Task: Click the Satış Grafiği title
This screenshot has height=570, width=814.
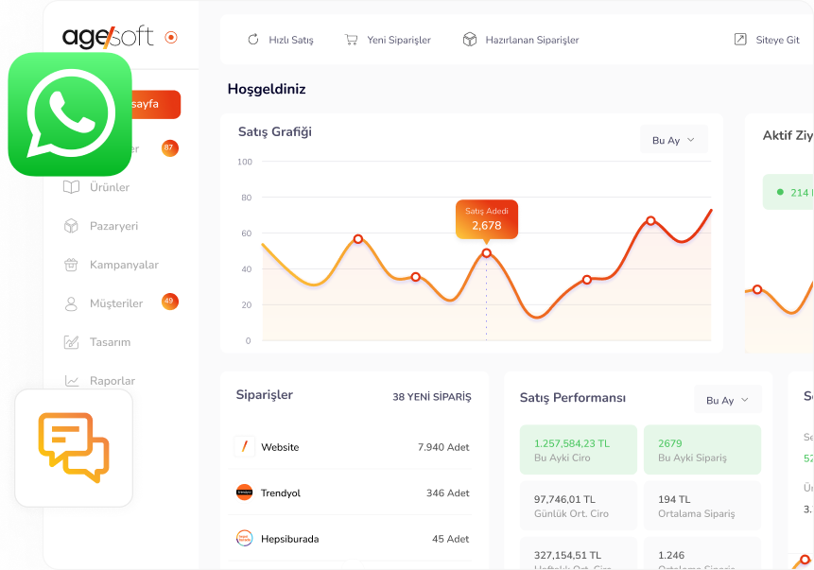Action: point(275,131)
